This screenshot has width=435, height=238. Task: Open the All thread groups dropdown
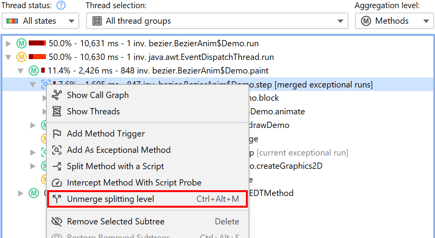coord(217,21)
